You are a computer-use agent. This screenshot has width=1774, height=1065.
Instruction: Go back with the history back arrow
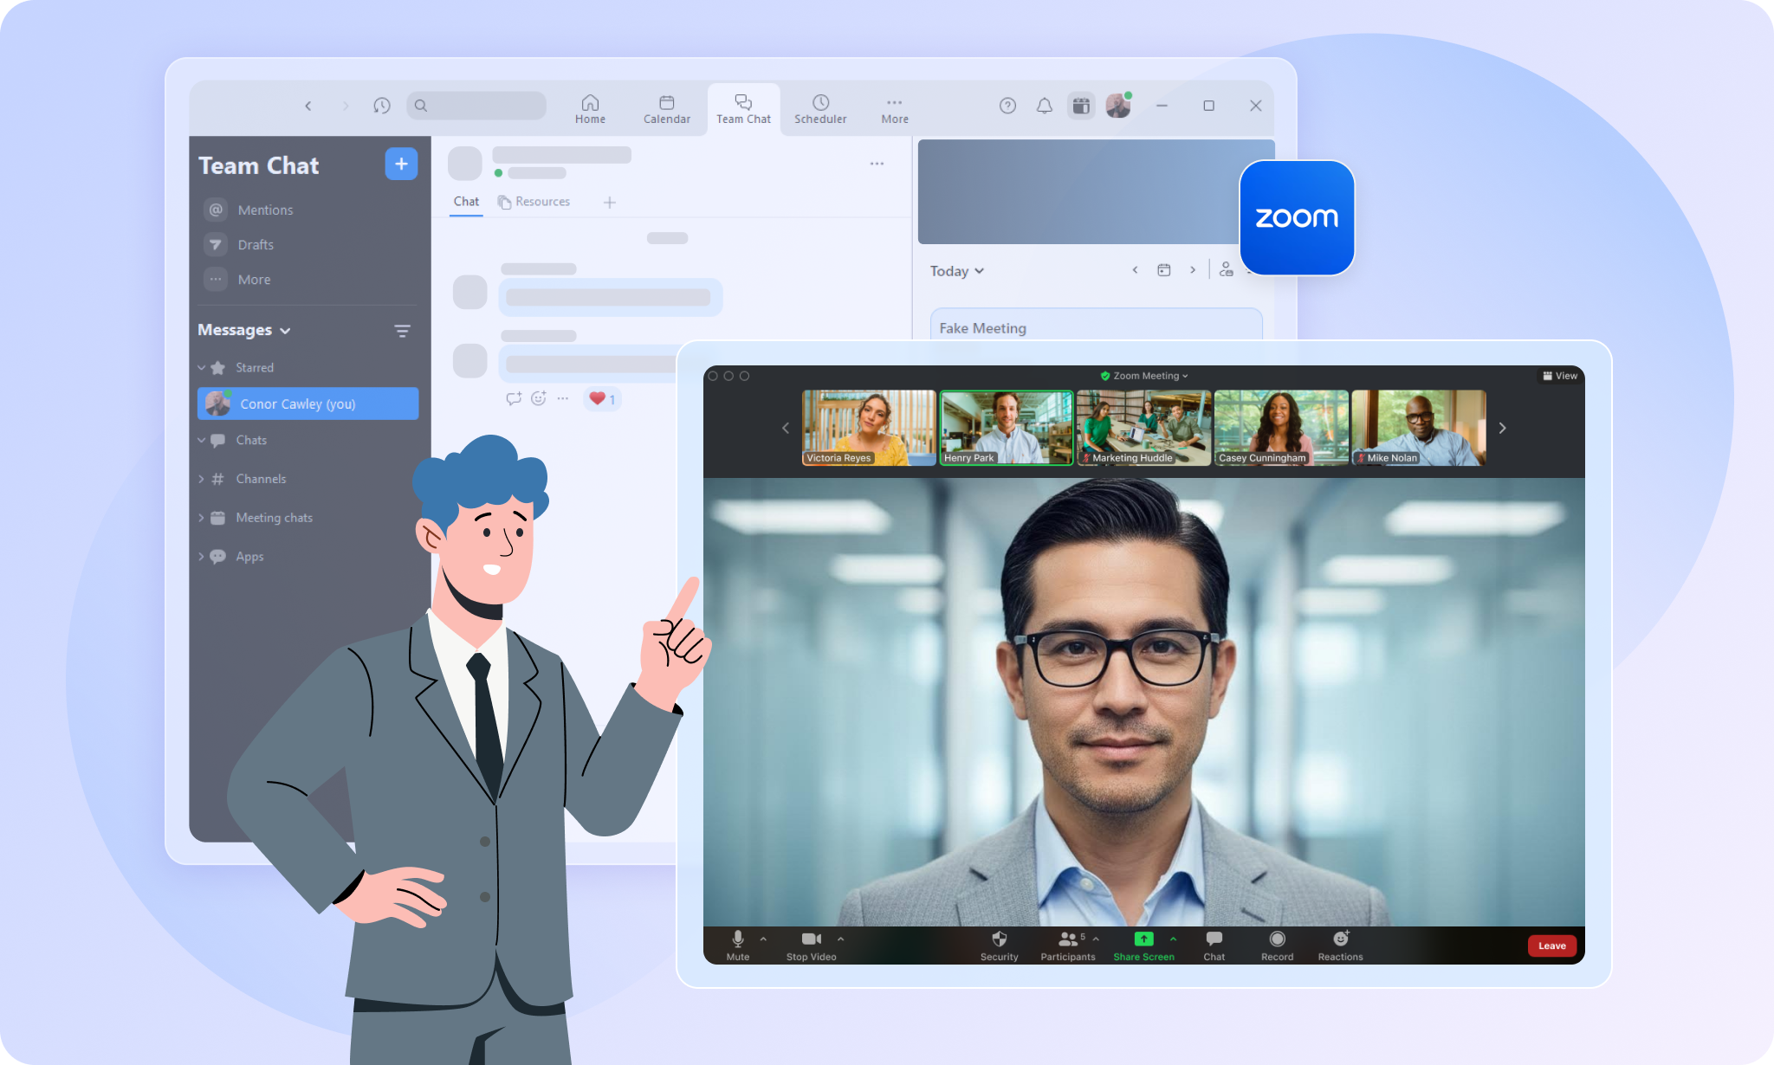(308, 106)
